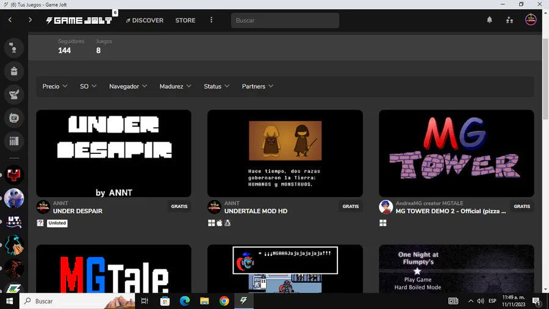The image size is (549, 309).
Task: Focus the Buscar search field in Game Jolt
Action: [x=285, y=20]
